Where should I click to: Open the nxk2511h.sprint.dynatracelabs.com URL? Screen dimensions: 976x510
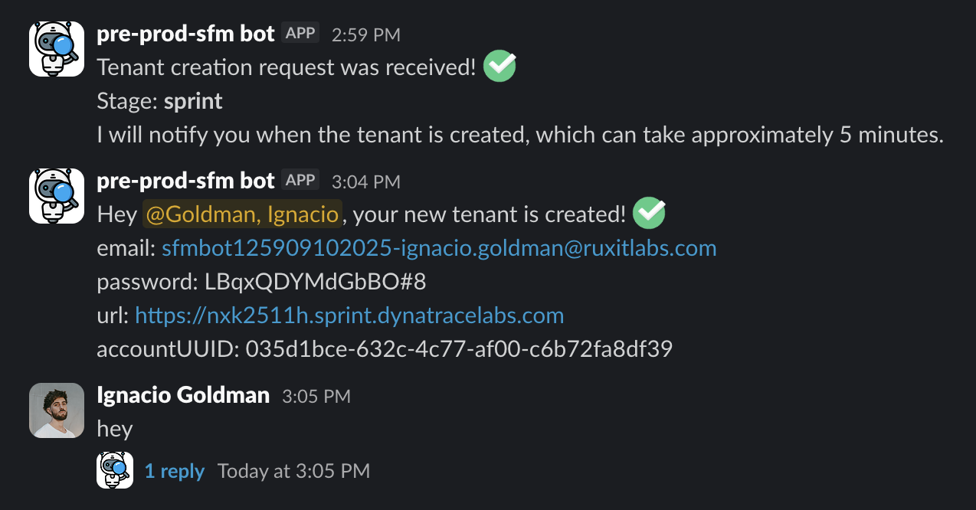coord(349,315)
